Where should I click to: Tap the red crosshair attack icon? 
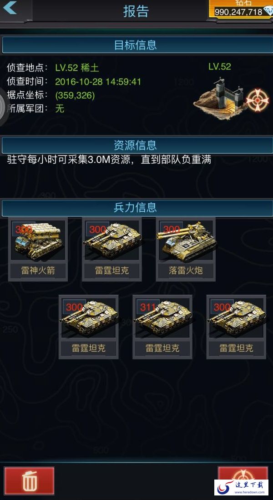[x=257, y=100]
